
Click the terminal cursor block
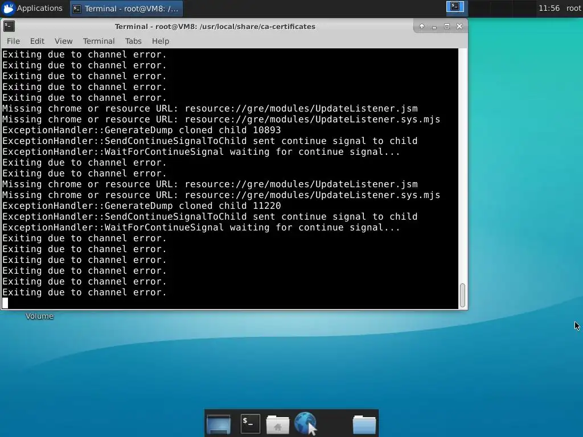5,303
